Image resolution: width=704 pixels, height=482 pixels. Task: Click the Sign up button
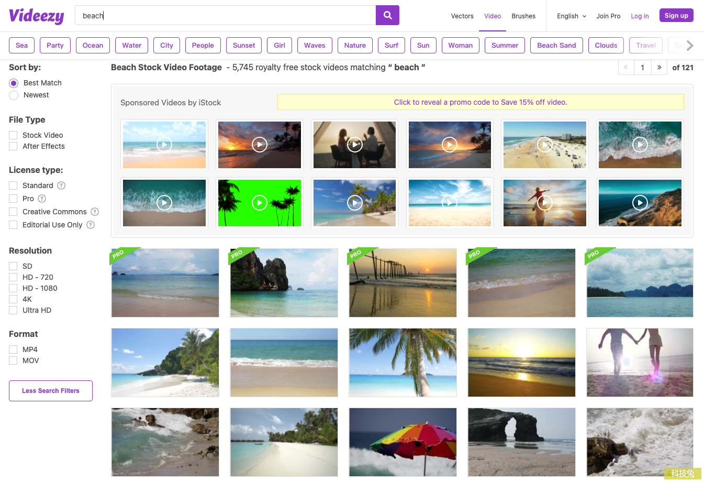pyautogui.click(x=676, y=16)
